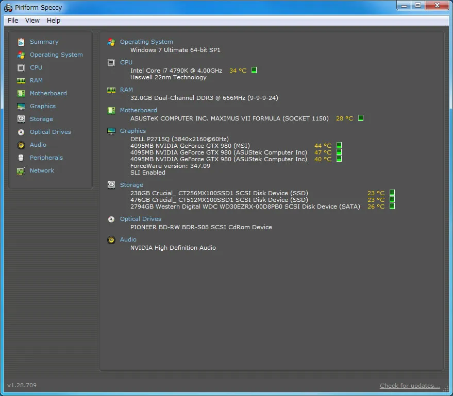Click the RAM heading link in summary
453x396 pixels.
point(127,90)
